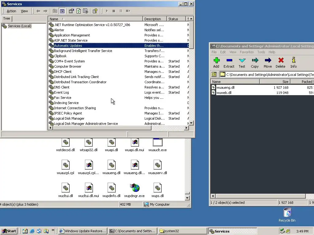This screenshot has width=314, height=235.
Task: Click services horizontal scroll right arrow
Action: (186, 128)
